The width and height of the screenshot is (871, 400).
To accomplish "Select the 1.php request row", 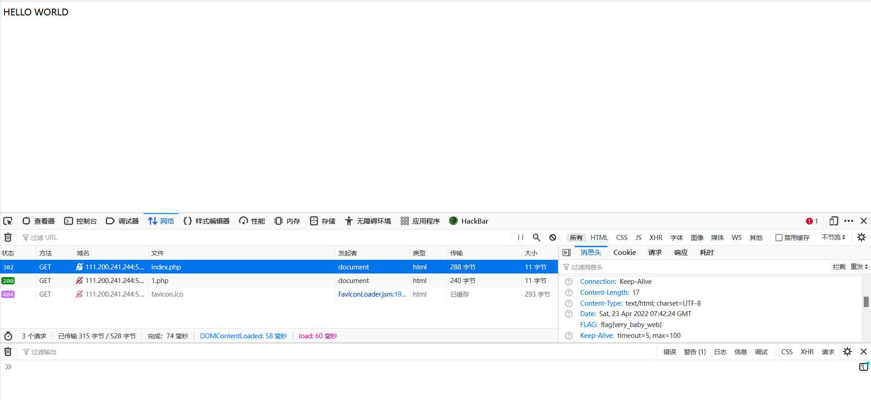I will (x=279, y=280).
